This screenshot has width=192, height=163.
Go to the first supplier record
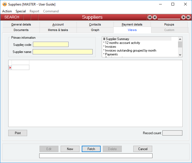(150, 17)
